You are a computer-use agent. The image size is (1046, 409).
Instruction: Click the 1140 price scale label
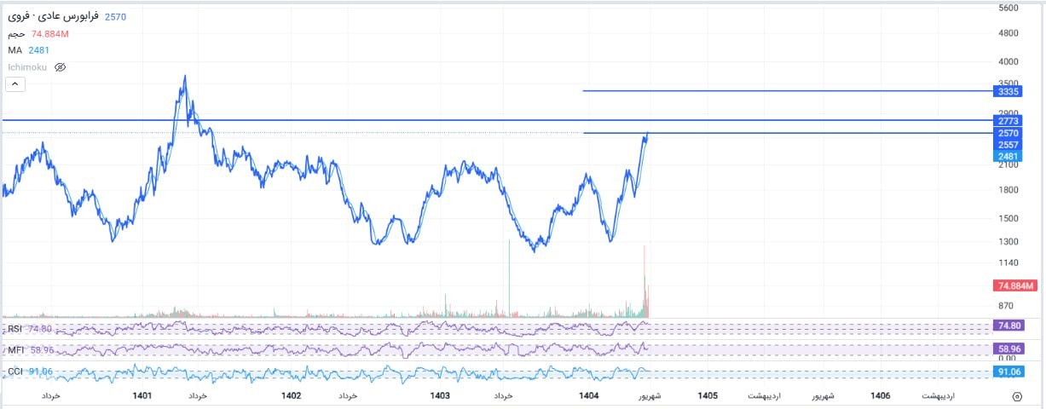1008,262
